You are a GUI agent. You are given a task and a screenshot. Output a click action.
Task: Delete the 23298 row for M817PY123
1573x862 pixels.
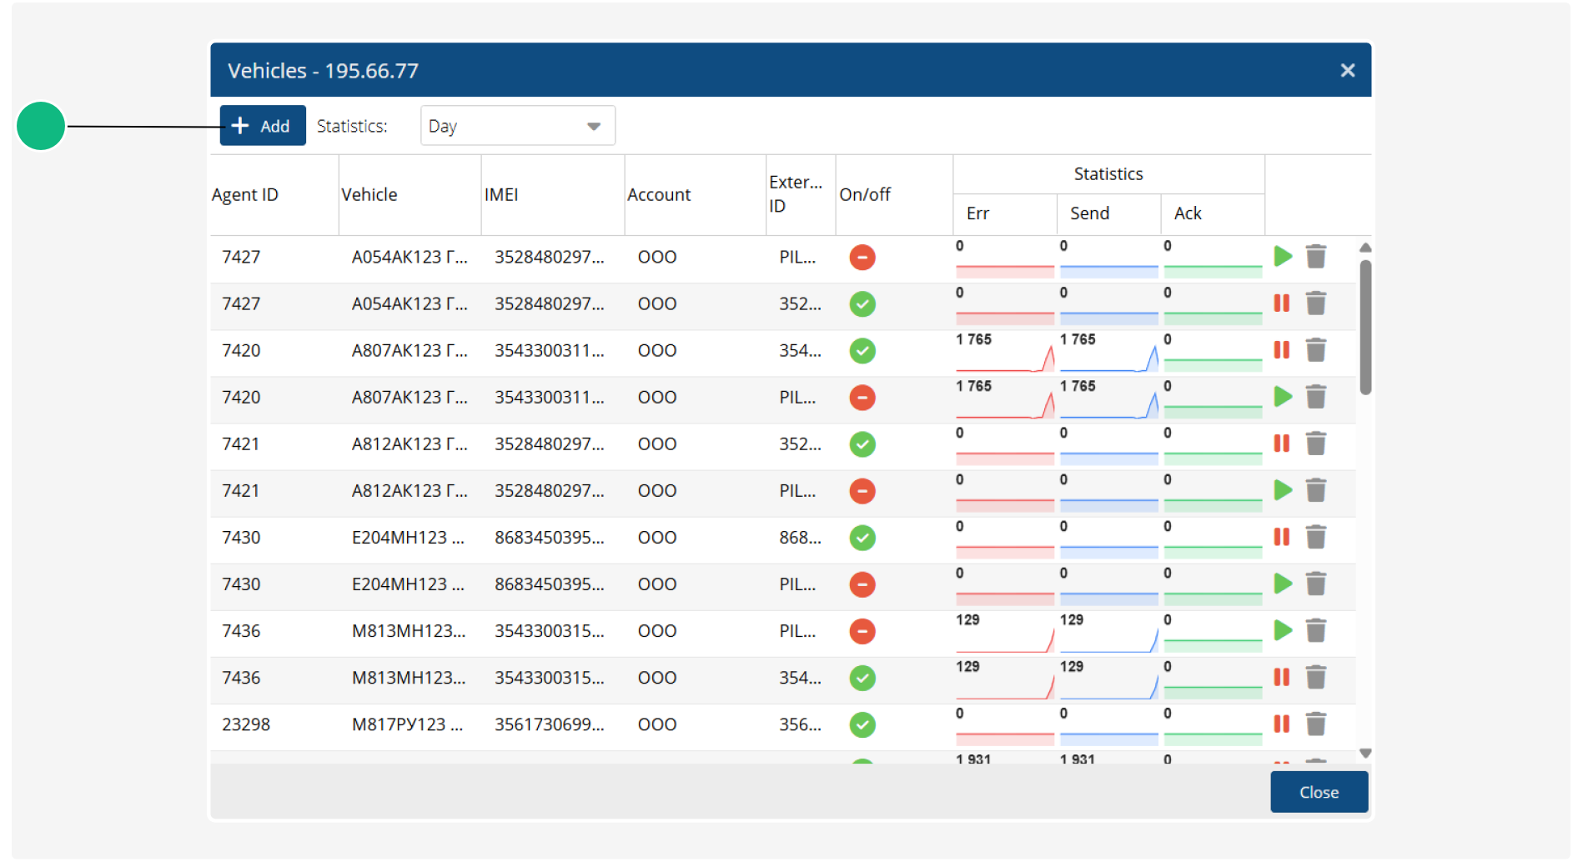(x=1316, y=724)
